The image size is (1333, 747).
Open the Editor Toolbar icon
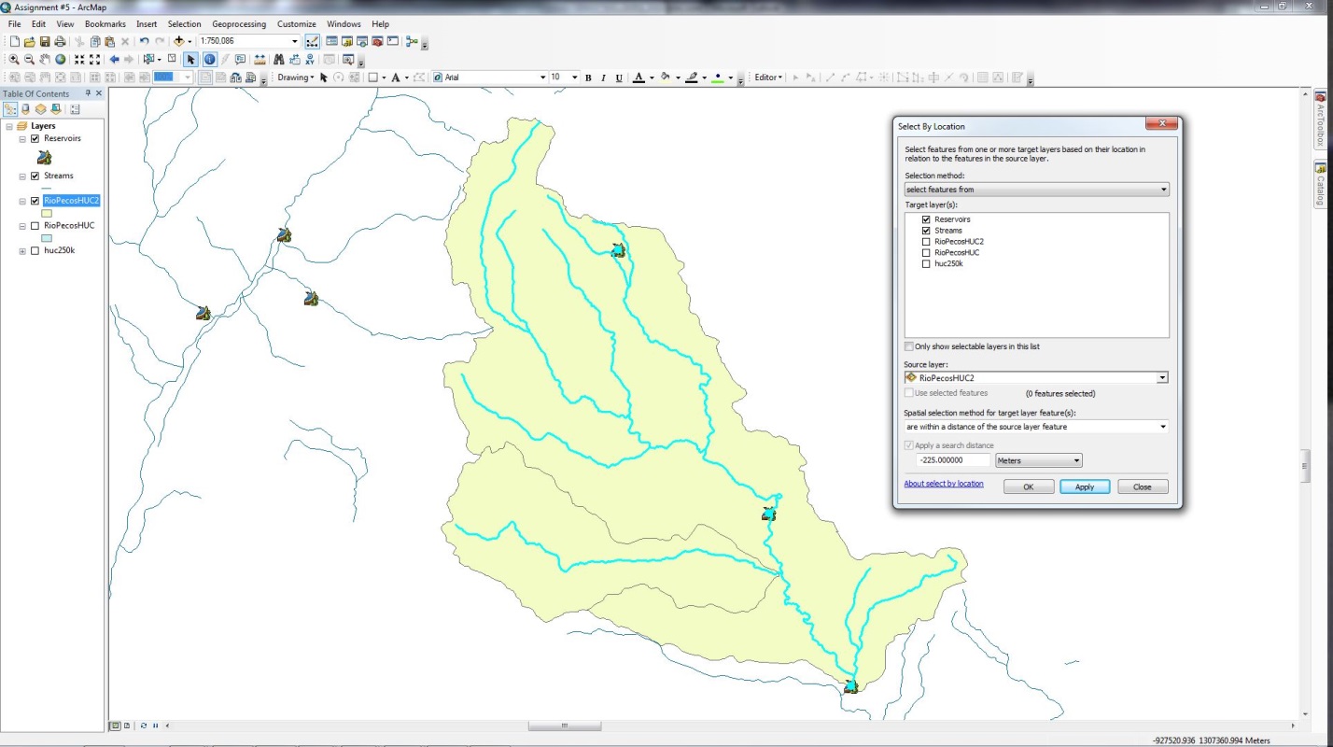click(x=312, y=41)
